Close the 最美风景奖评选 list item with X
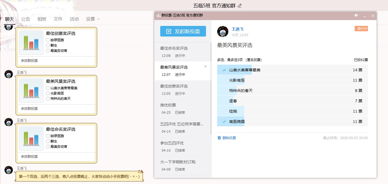 coord(205,66)
